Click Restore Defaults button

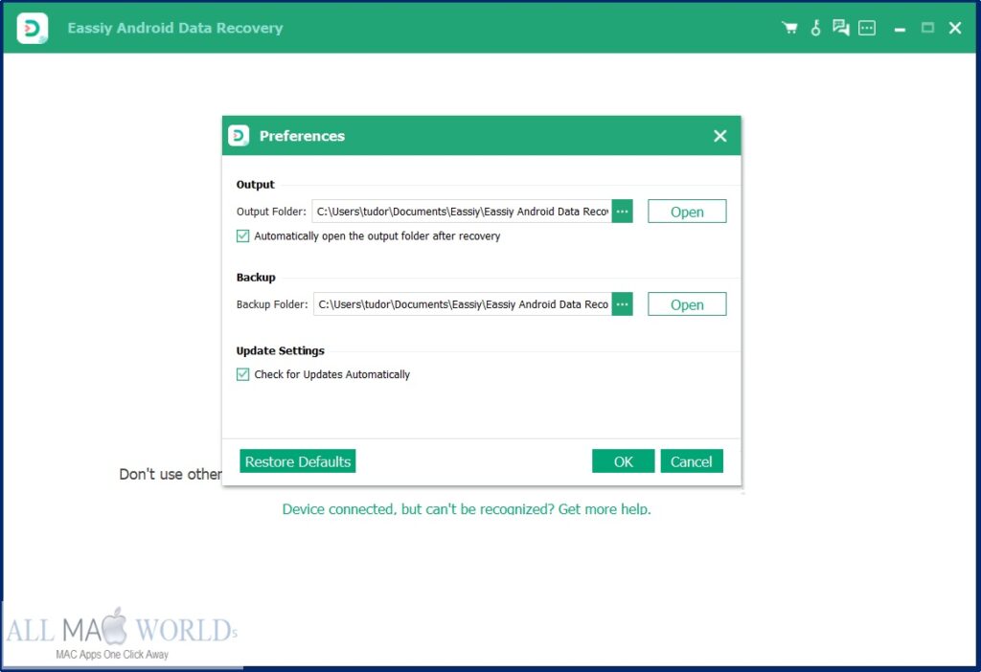[298, 461]
